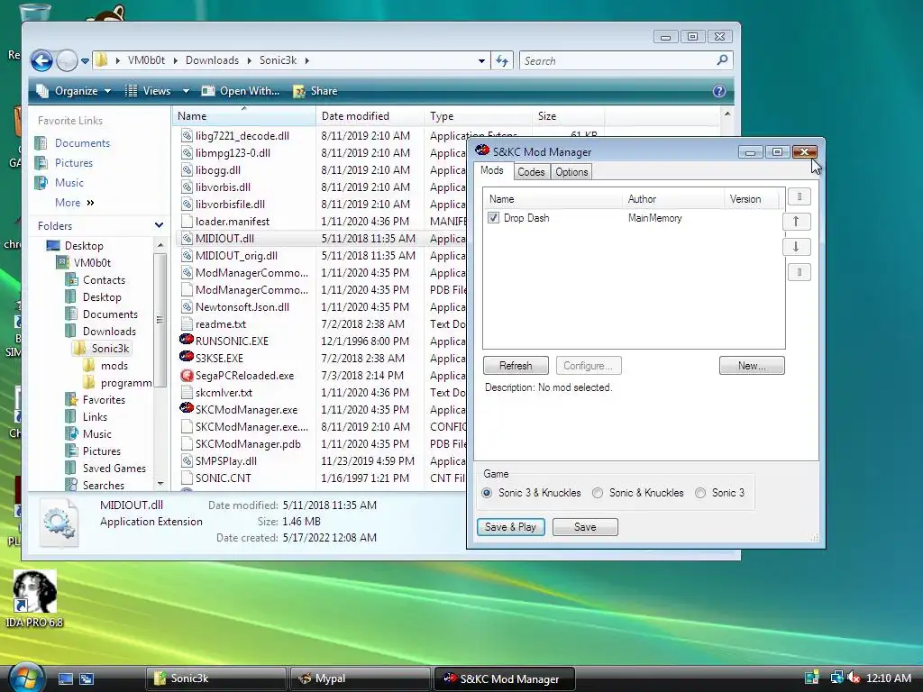This screenshot has width=923, height=692.
Task: Select Sonic & Knuckles radio button
Action: 598,493
